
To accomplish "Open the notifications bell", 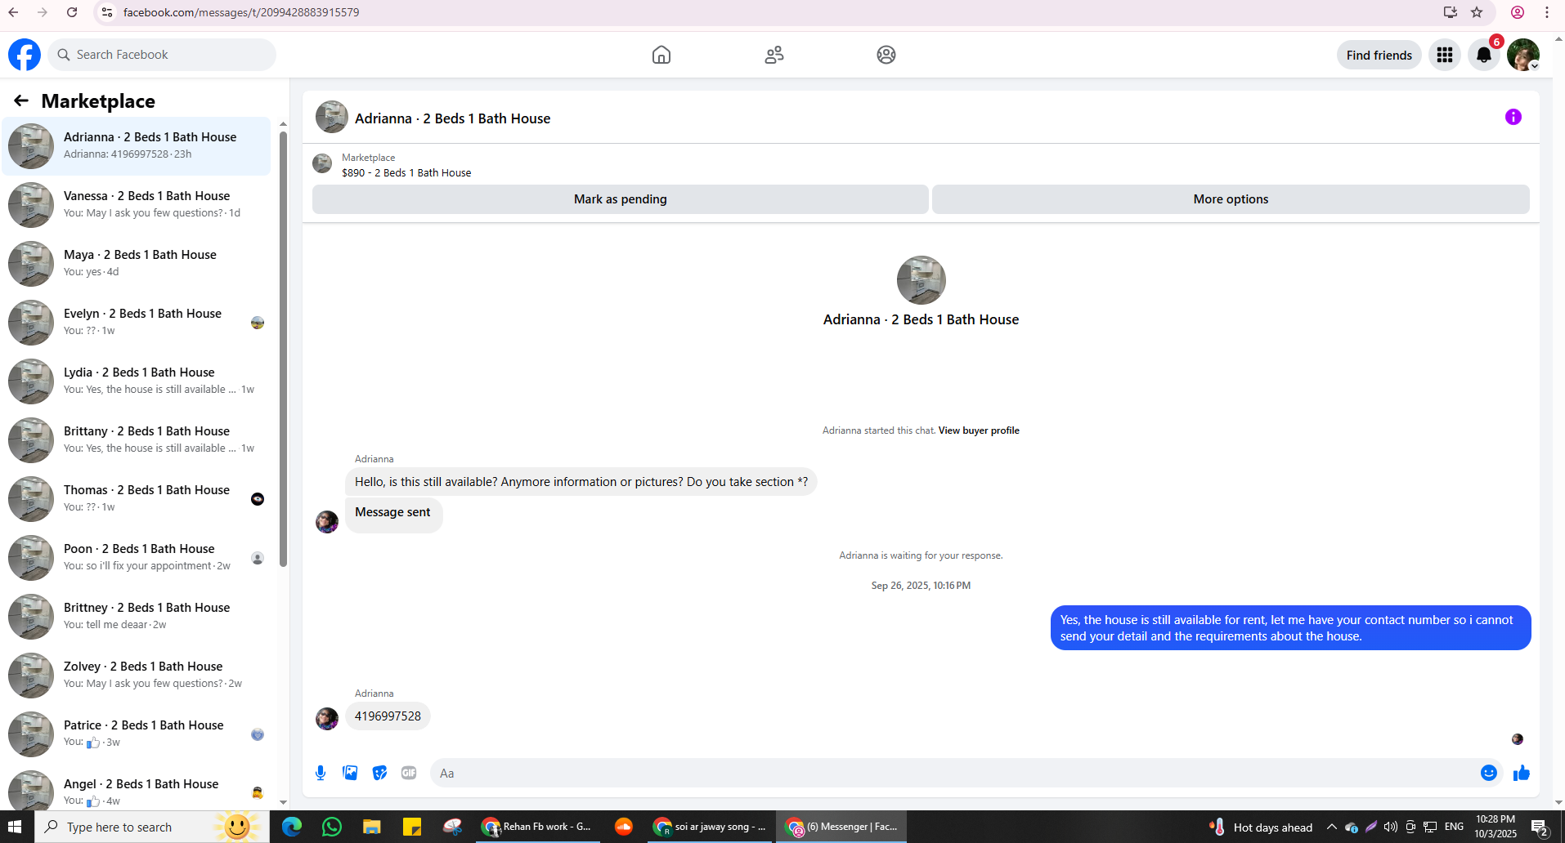I will tap(1484, 55).
